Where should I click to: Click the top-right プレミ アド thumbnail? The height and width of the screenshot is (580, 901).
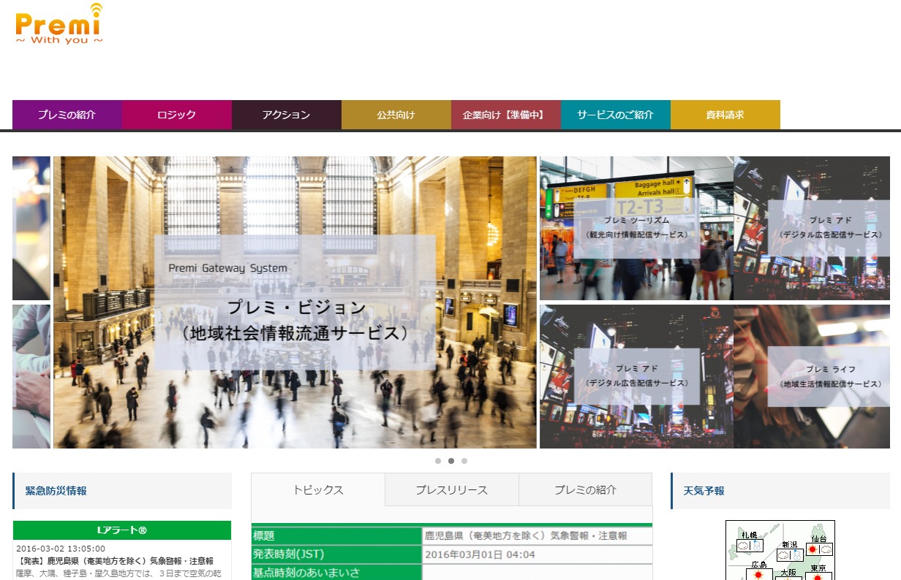(812, 228)
